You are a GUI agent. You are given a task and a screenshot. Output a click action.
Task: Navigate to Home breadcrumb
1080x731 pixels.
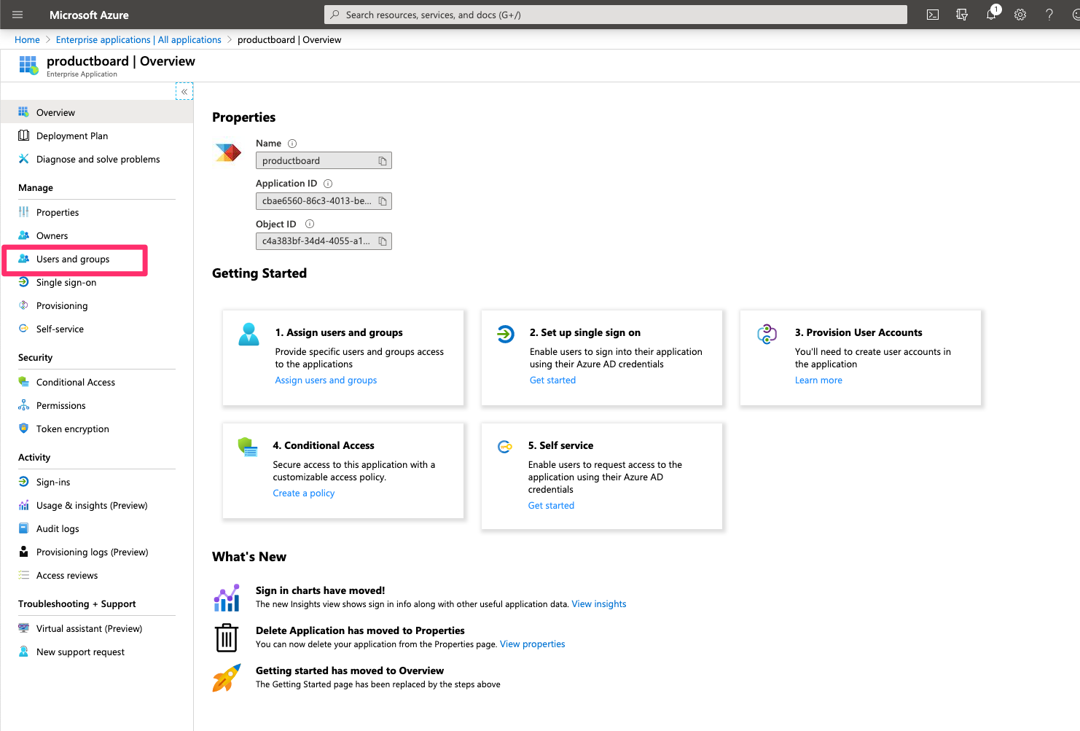point(27,40)
